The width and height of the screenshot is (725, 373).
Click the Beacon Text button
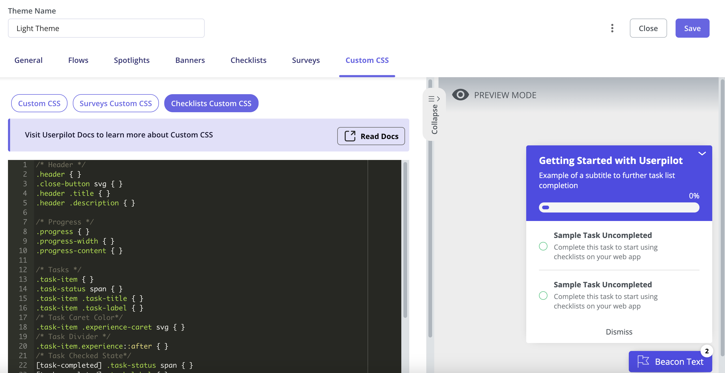(x=671, y=362)
